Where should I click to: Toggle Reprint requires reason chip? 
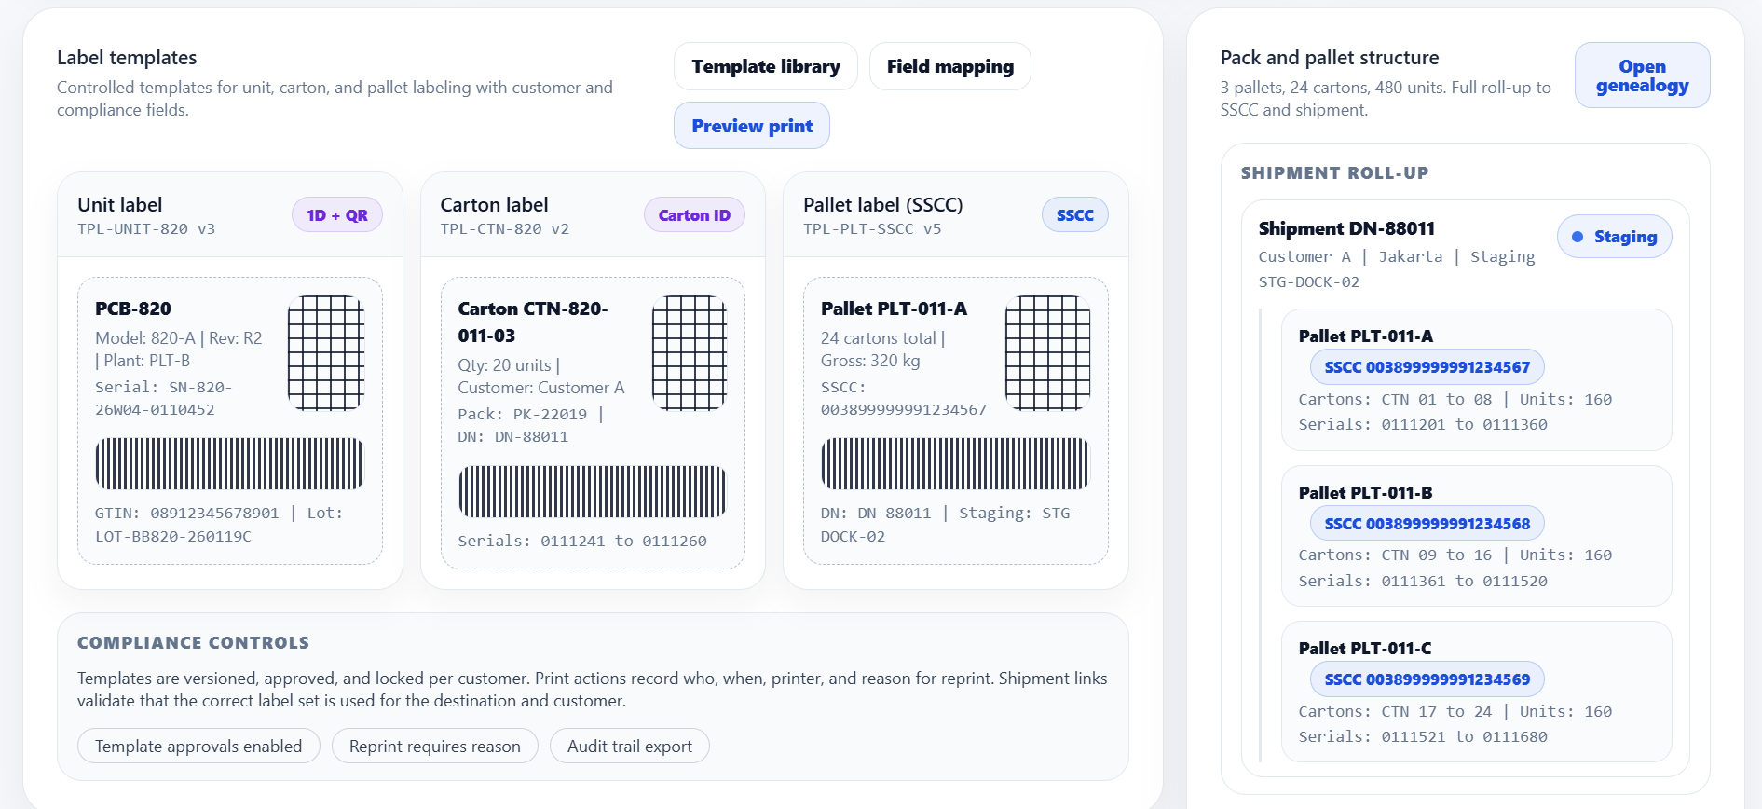434,746
